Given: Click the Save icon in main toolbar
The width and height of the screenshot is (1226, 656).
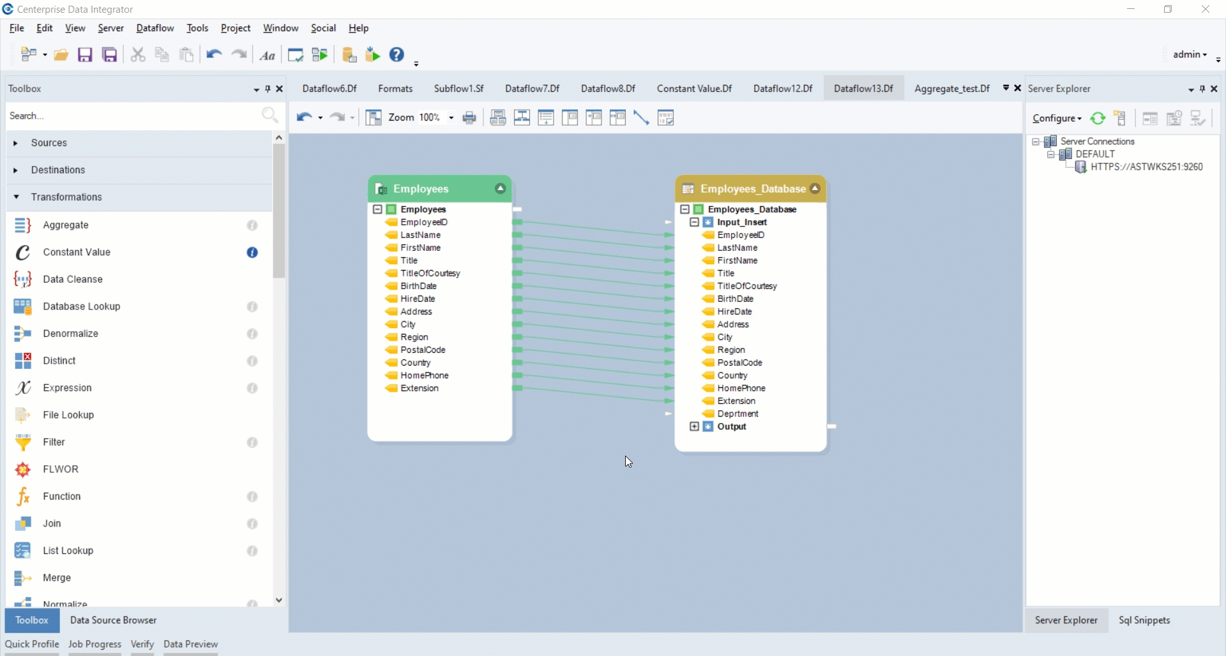Looking at the screenshot, I should pos(85,55).
